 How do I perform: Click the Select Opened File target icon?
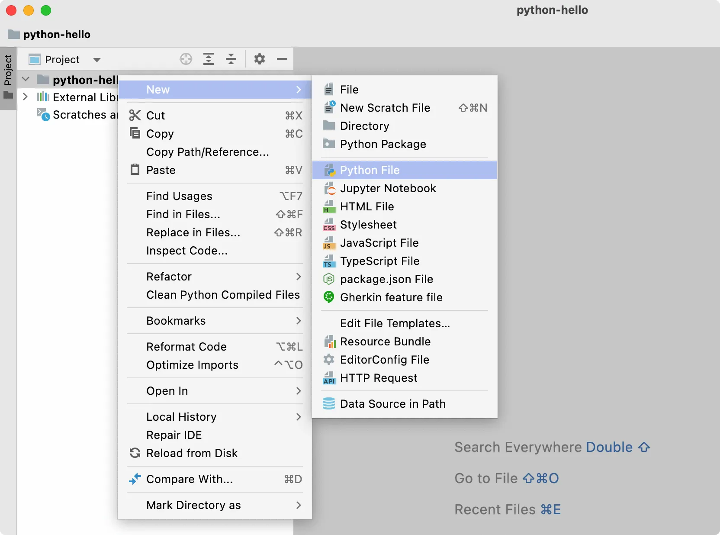coord(186,59)
